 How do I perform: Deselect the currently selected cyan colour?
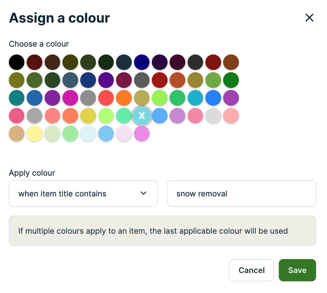click(x=142, y=116)
